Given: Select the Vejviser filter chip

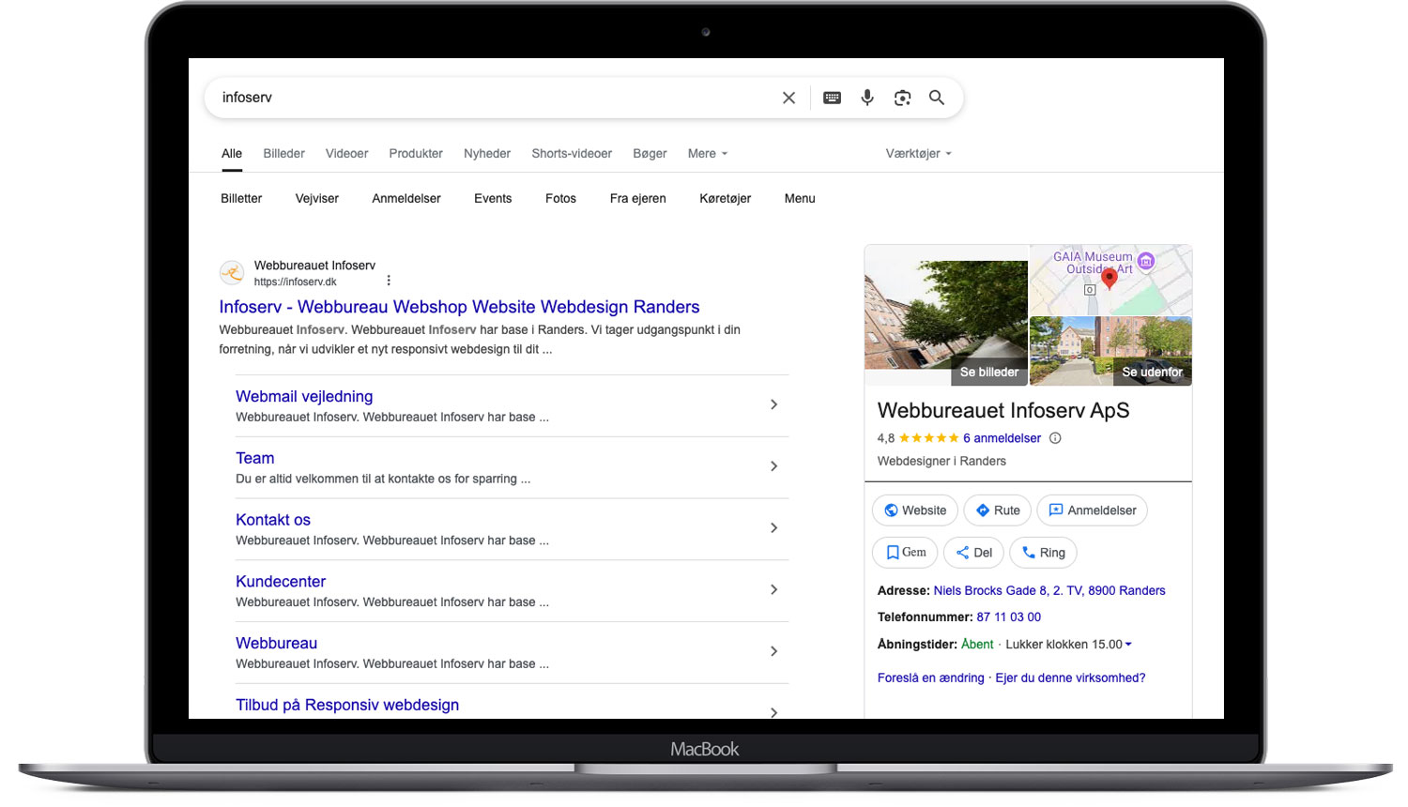Looking at the screenshot, I should point(317,199).
